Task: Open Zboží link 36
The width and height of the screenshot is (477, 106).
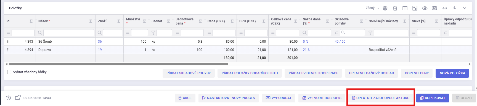Action: pos(100,42)
